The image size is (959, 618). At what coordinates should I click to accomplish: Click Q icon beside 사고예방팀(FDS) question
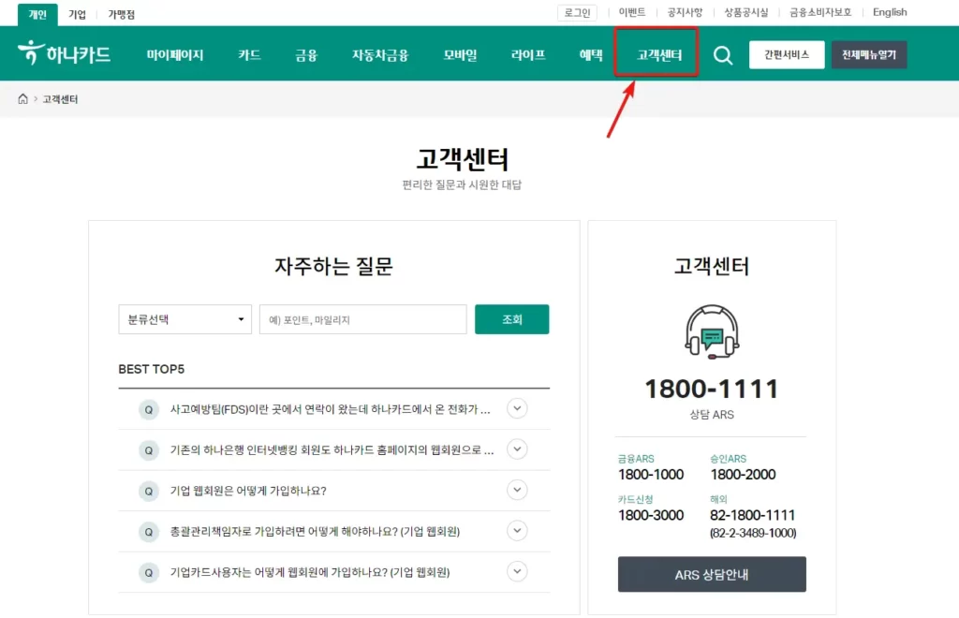(149, 409)
